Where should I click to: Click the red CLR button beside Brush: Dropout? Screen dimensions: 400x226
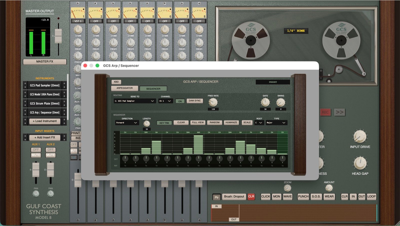click(x=251, y=196)
